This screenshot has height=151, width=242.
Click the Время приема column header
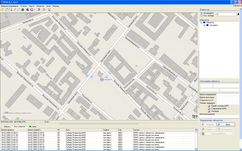[14, 130]
